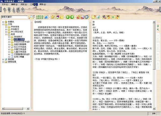Click the magnifier search icon
The height and width of the screenshot is (116, 161).
[x=30, y=17]
